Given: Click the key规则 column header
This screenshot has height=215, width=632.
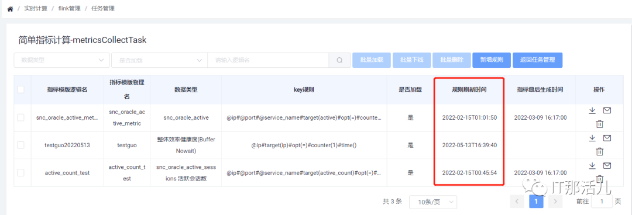Looking at the screenshot, I should click(304, 90).
